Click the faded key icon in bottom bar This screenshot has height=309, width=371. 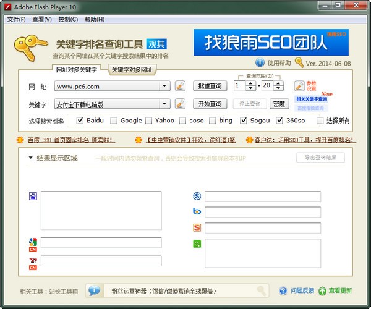click(x=262, y=291)
